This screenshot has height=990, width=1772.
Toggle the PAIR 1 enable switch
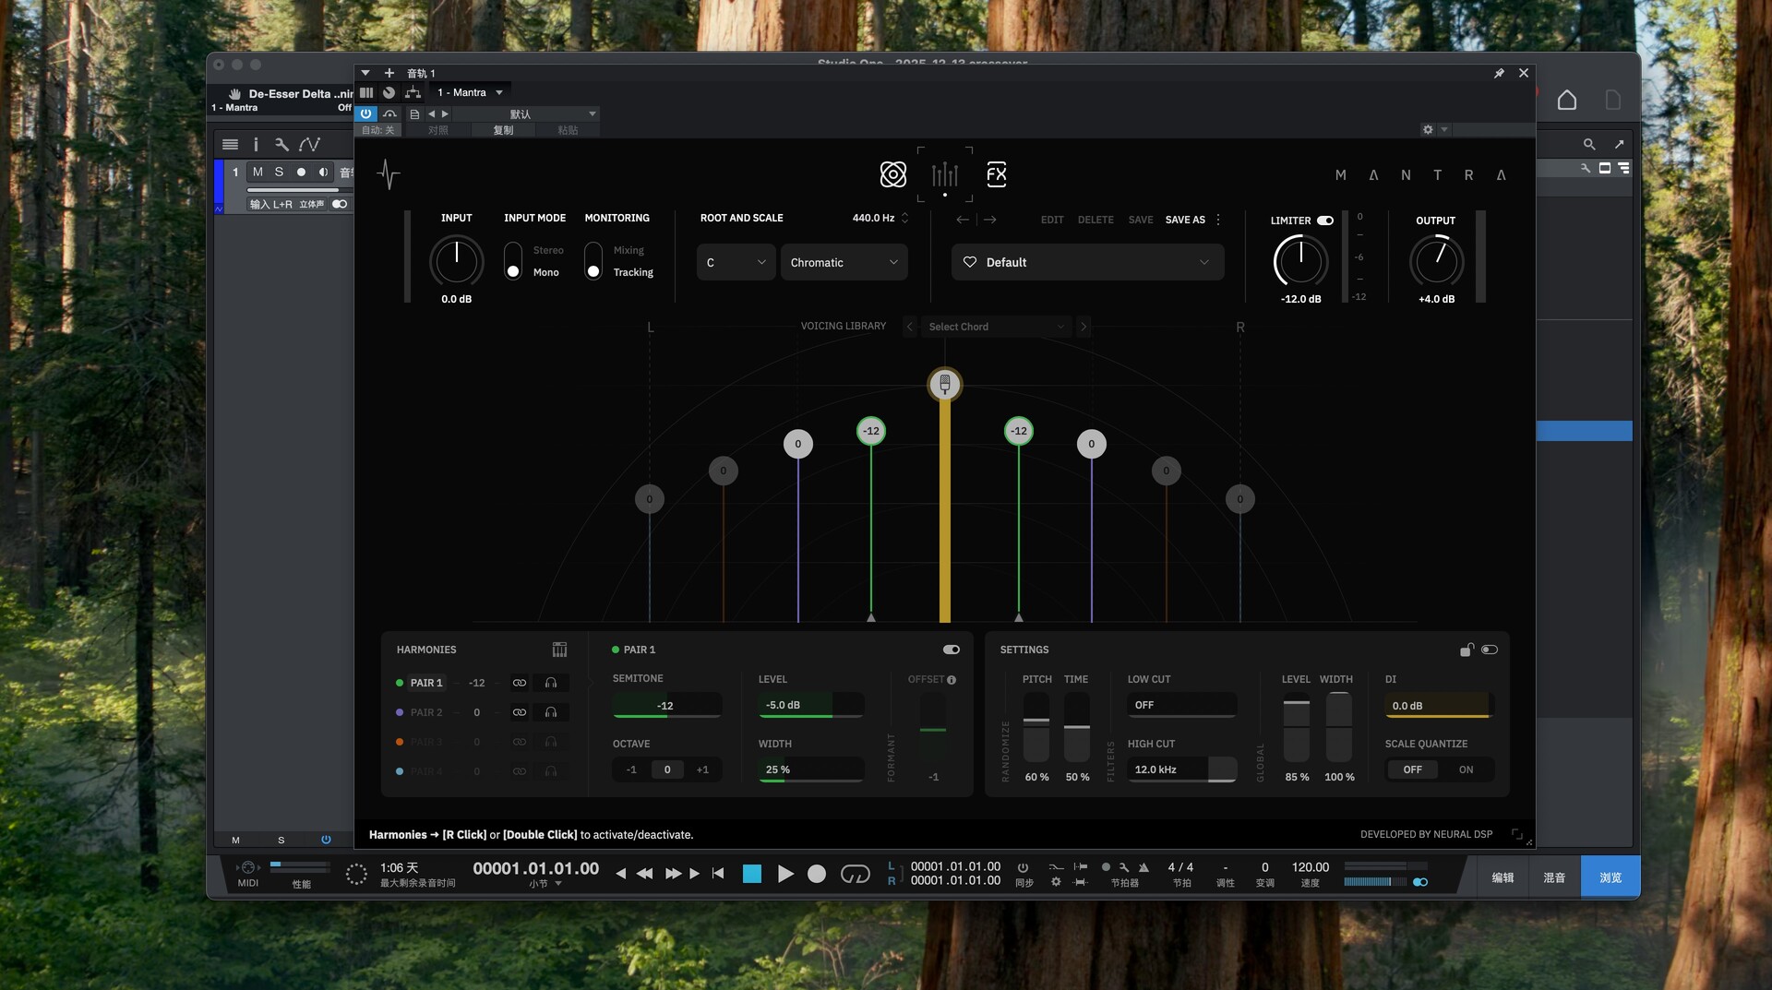click(x=951, y=650)
